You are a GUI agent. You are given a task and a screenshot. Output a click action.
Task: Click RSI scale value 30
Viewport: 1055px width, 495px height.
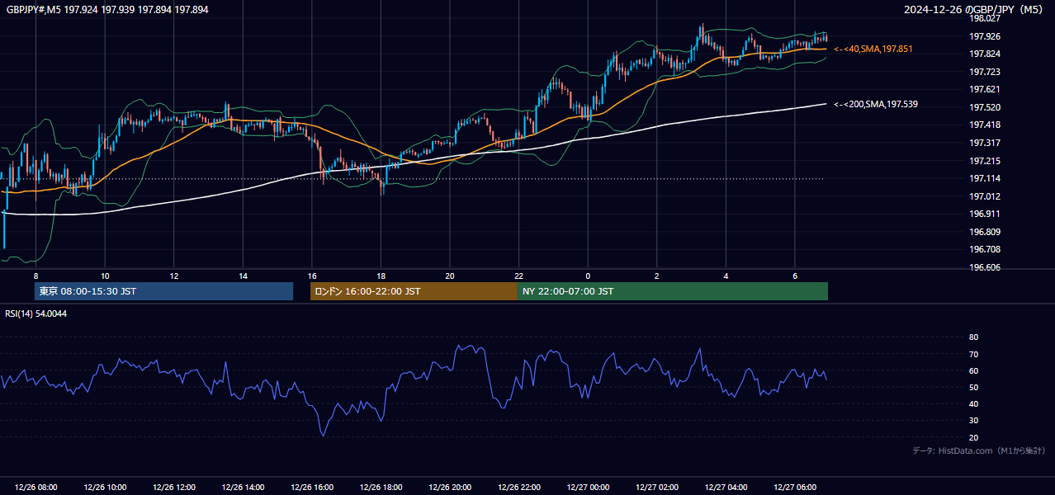tap(973, 421)
